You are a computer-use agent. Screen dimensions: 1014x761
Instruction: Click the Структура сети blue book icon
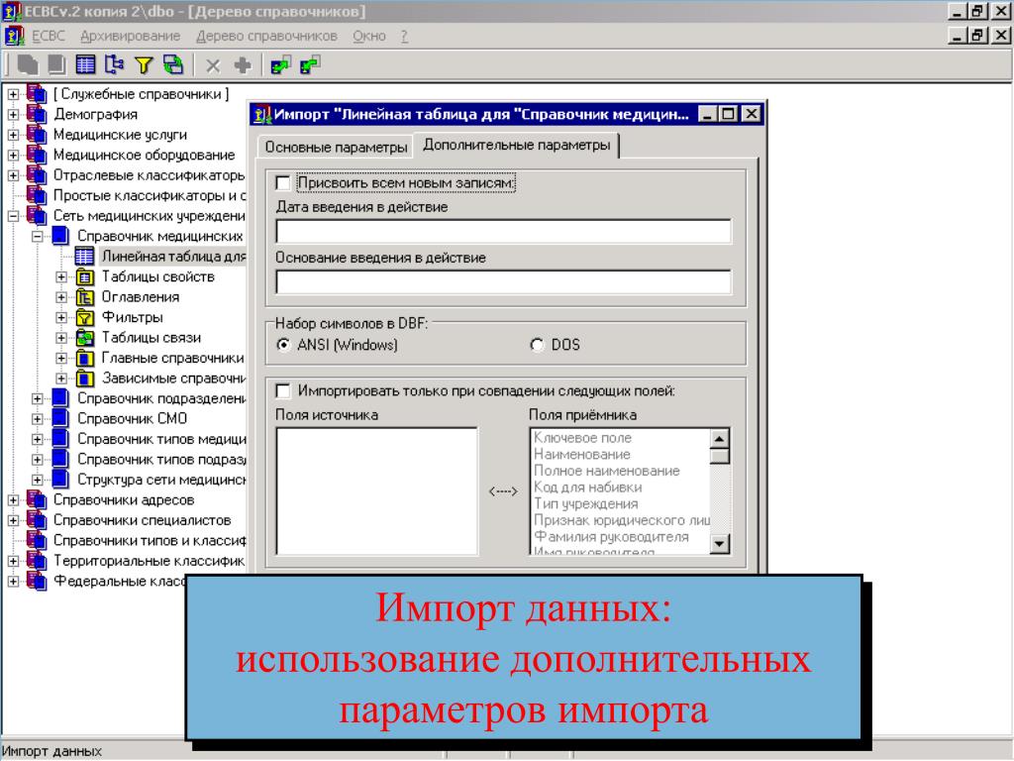click(60, 480)
